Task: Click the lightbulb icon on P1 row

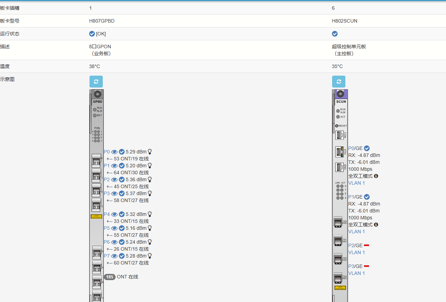Action: (150, 166)
